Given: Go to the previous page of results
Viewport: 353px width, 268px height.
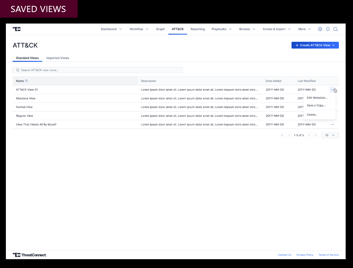Looking at the screenshot, I should [x=289, y=135].
